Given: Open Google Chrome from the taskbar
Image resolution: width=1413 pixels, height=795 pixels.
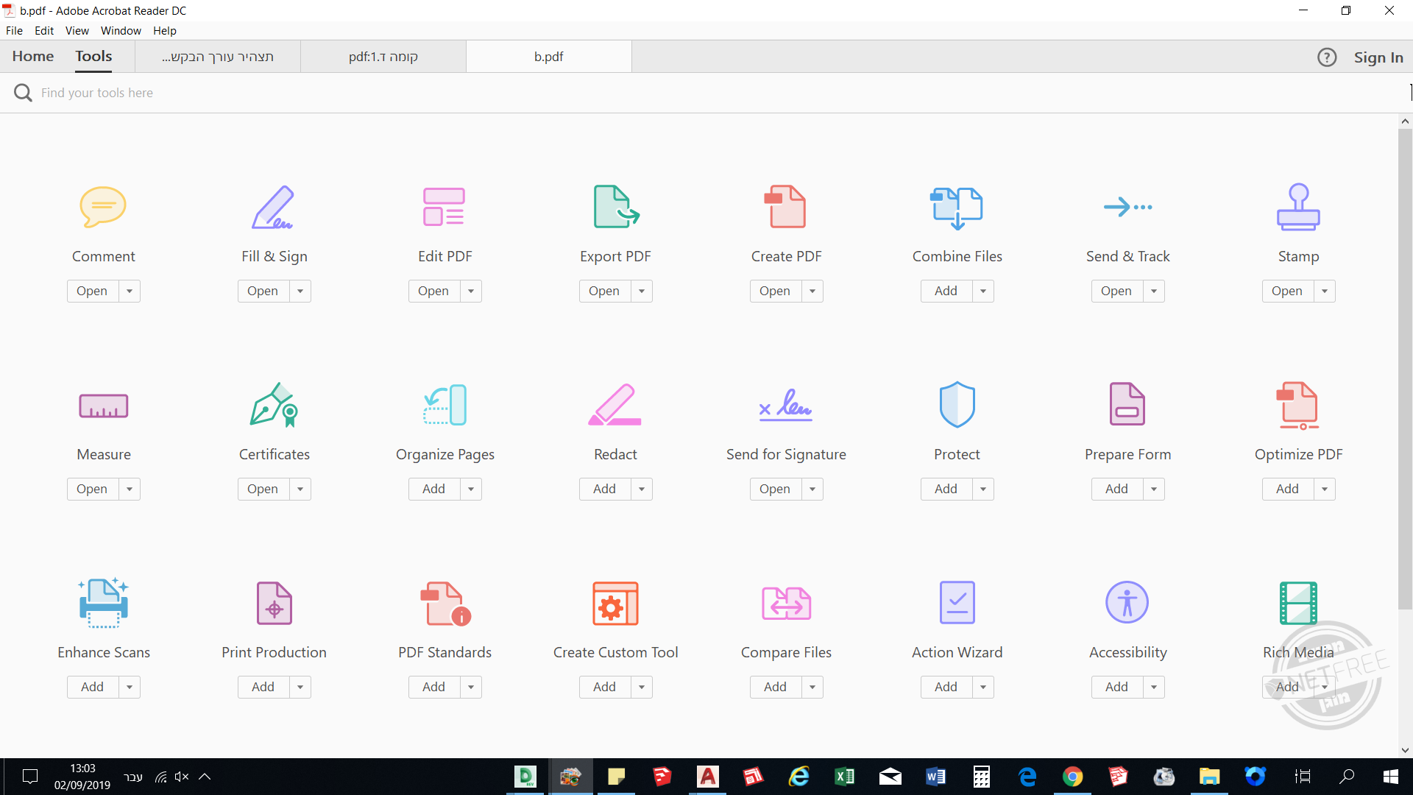Looking at the screenshot, I should pos(1072,777).
